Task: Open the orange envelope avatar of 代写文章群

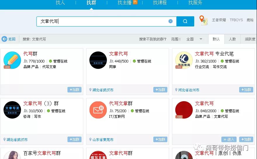Action: [x=98, y=110]
